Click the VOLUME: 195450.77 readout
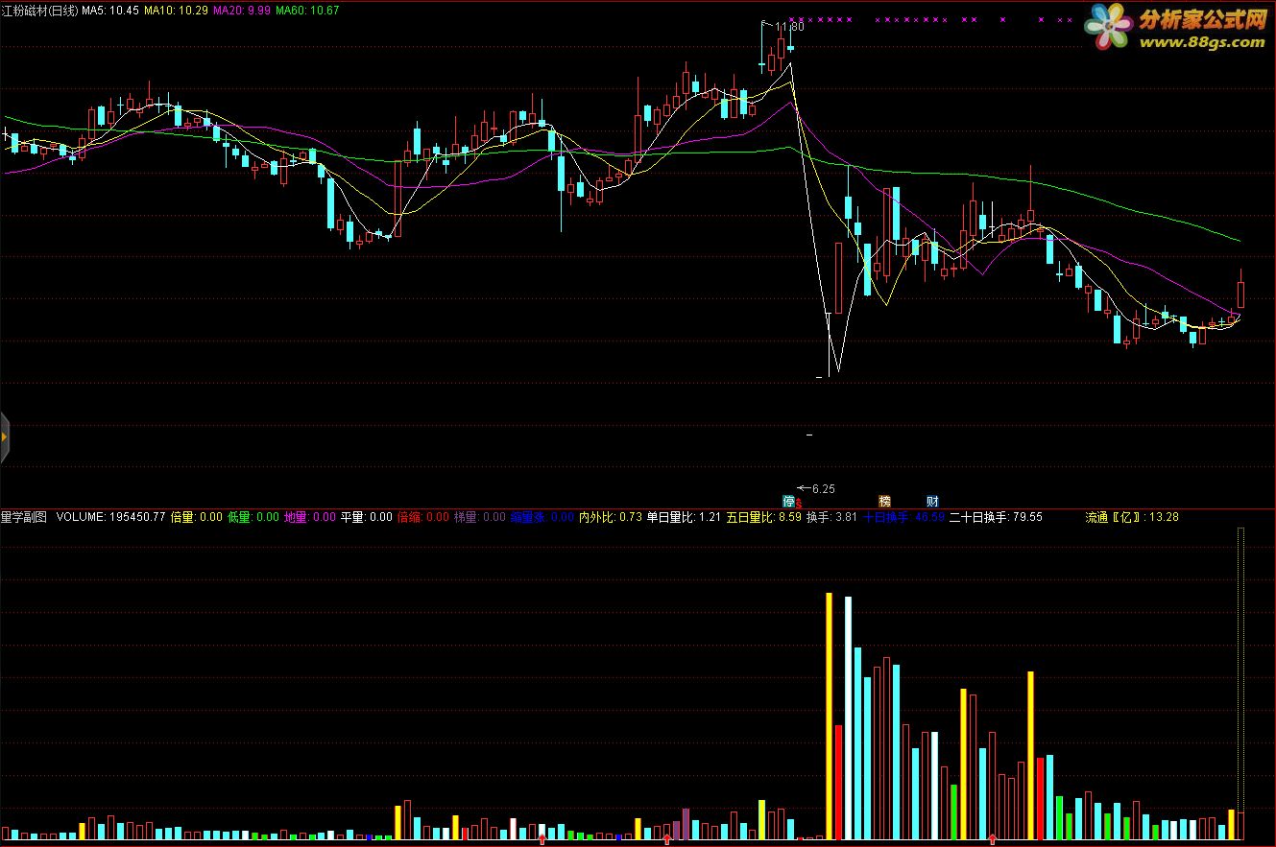This screenshot has height=847, width=1276. [x=110, y=517]
